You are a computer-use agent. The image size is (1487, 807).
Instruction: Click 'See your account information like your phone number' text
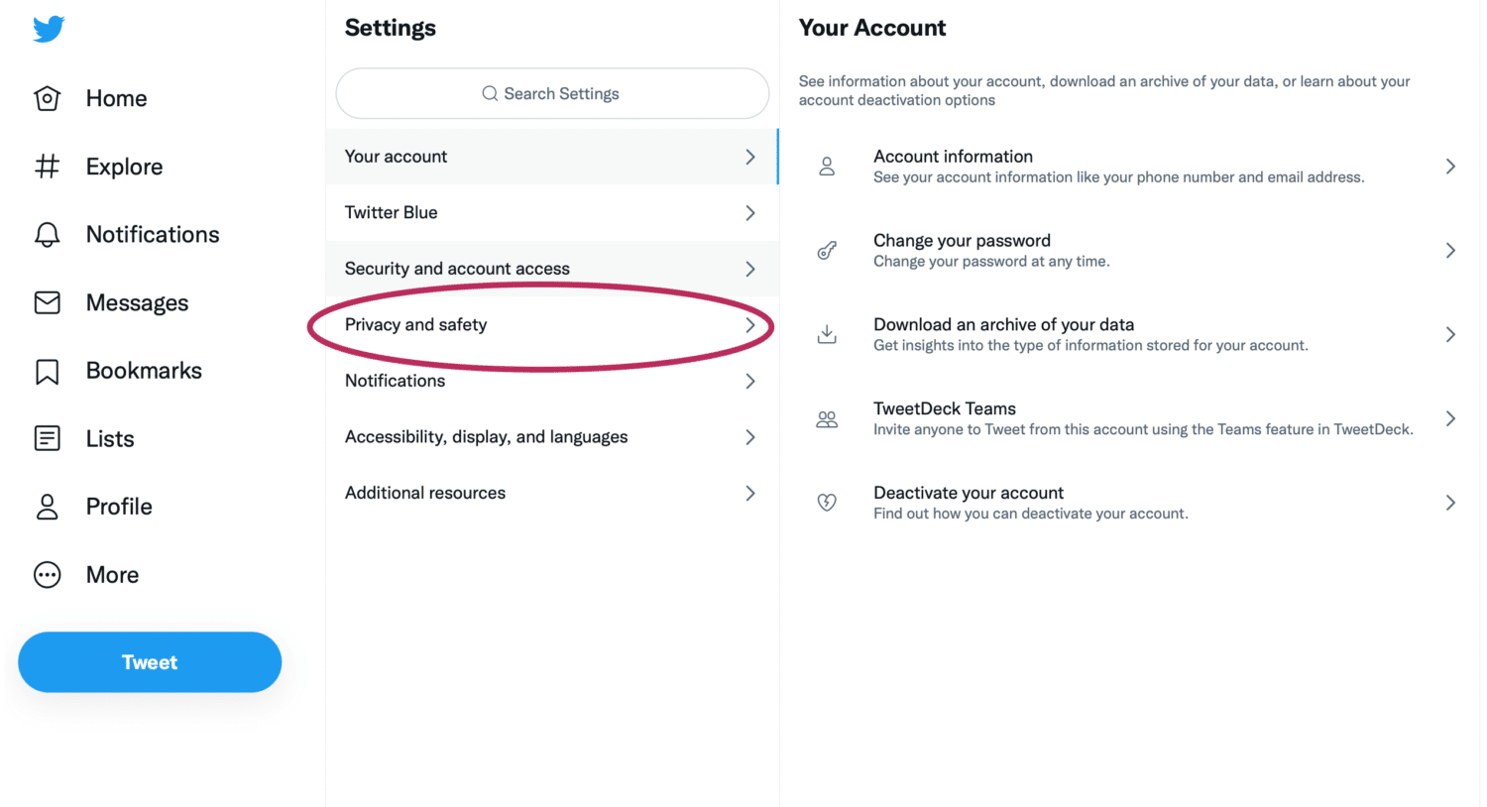(1118, 177)
